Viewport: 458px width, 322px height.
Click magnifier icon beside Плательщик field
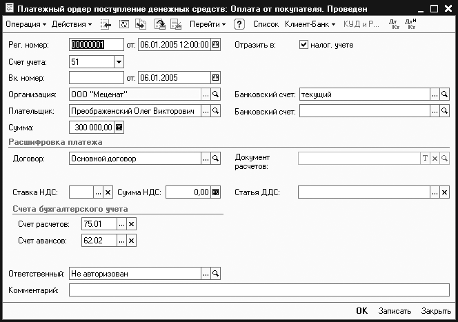(215, 111)
